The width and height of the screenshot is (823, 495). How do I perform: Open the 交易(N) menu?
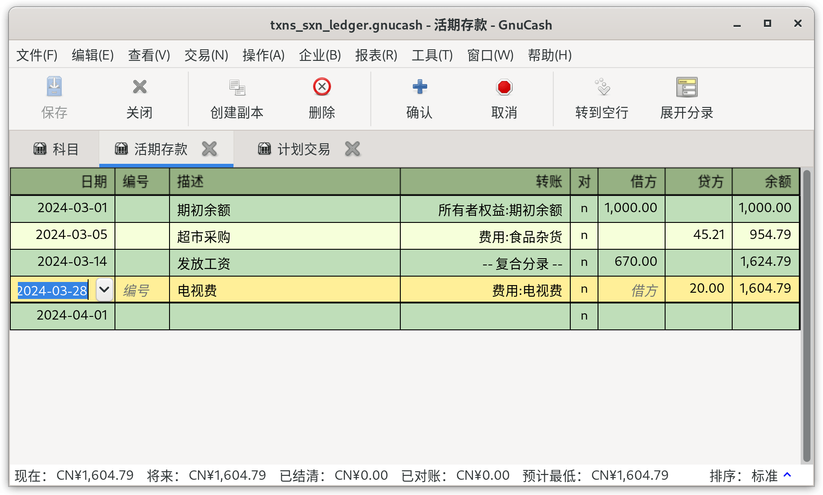click(206, 55)
